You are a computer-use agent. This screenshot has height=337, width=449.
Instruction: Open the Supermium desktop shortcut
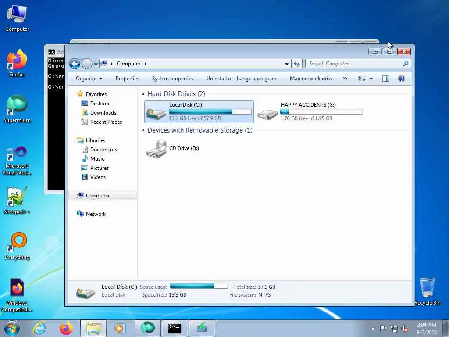[17, 109]
